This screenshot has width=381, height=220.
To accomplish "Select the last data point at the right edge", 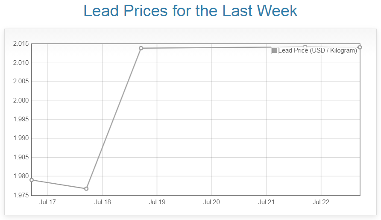I will click(360, 47).
